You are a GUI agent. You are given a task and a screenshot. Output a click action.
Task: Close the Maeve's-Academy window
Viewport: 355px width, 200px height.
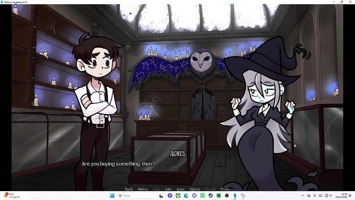(350, 2)
